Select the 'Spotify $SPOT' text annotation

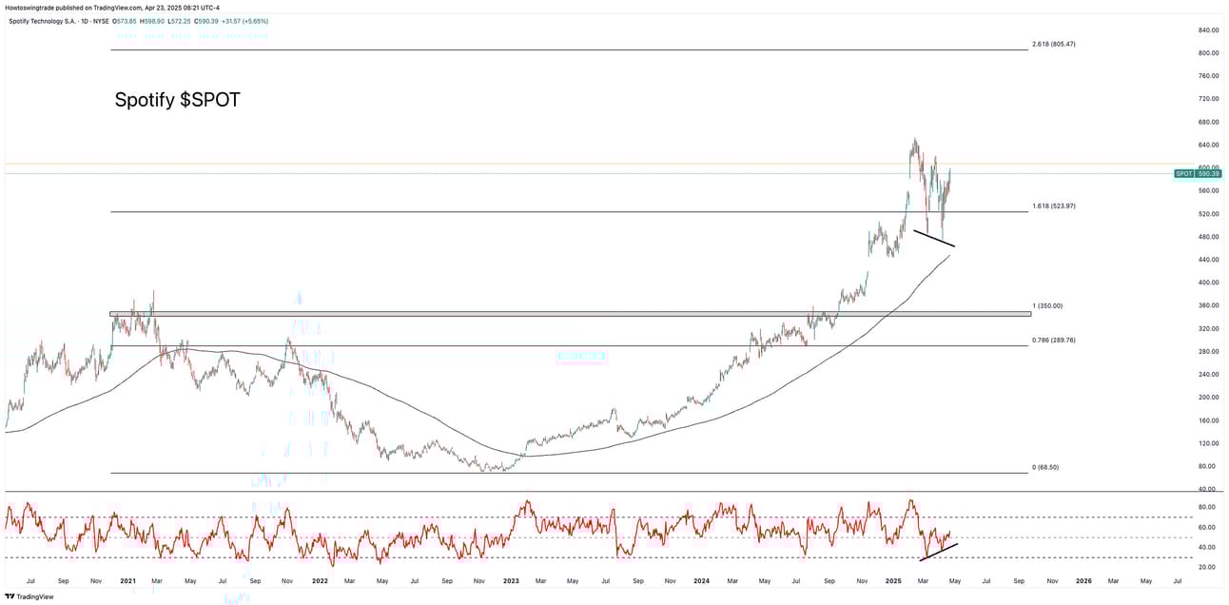[177, 100]
